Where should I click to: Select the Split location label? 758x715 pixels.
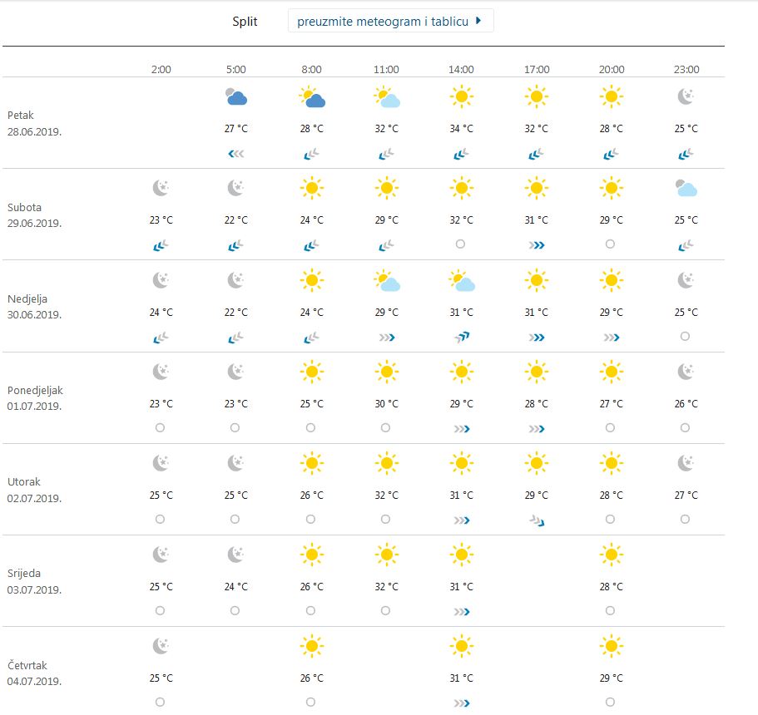[245, 21]
